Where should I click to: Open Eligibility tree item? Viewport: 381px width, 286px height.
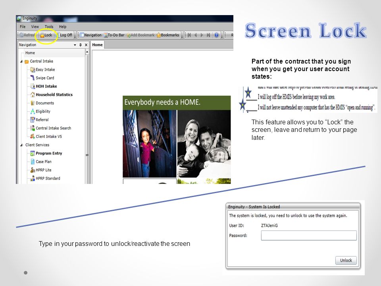(x=43, y=111)
